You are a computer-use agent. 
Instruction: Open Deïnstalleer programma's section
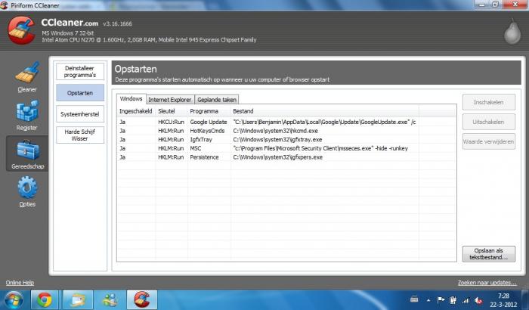[x=80, y=72]
